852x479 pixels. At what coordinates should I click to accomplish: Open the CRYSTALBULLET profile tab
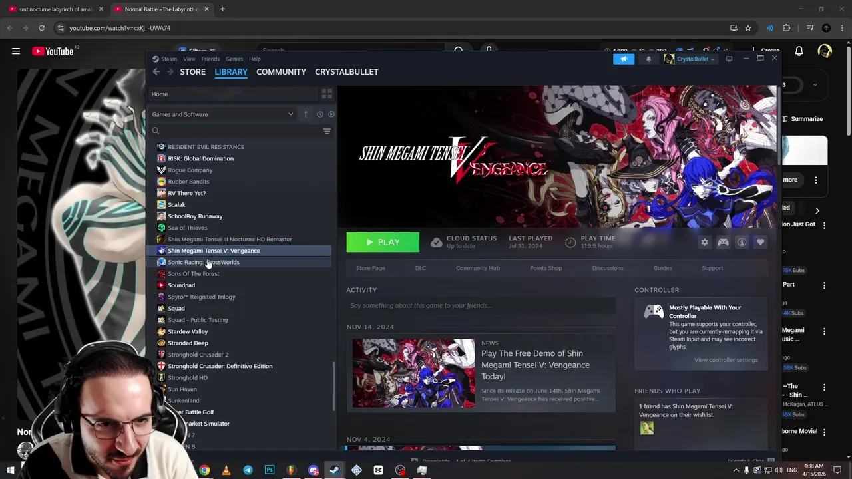coord(347,71)
